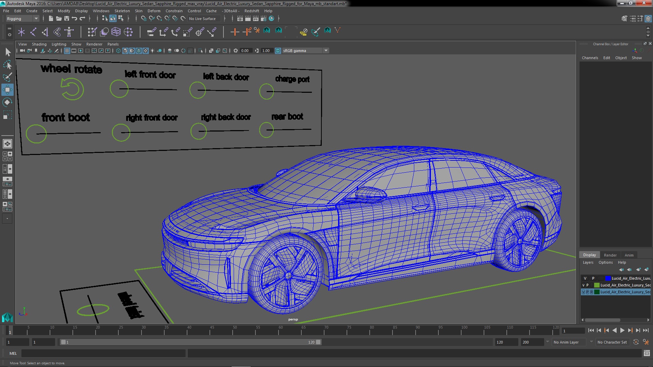Select the arrow Select tool in the toolbox
The image size is (653, 367).
(x=8, y=52)
